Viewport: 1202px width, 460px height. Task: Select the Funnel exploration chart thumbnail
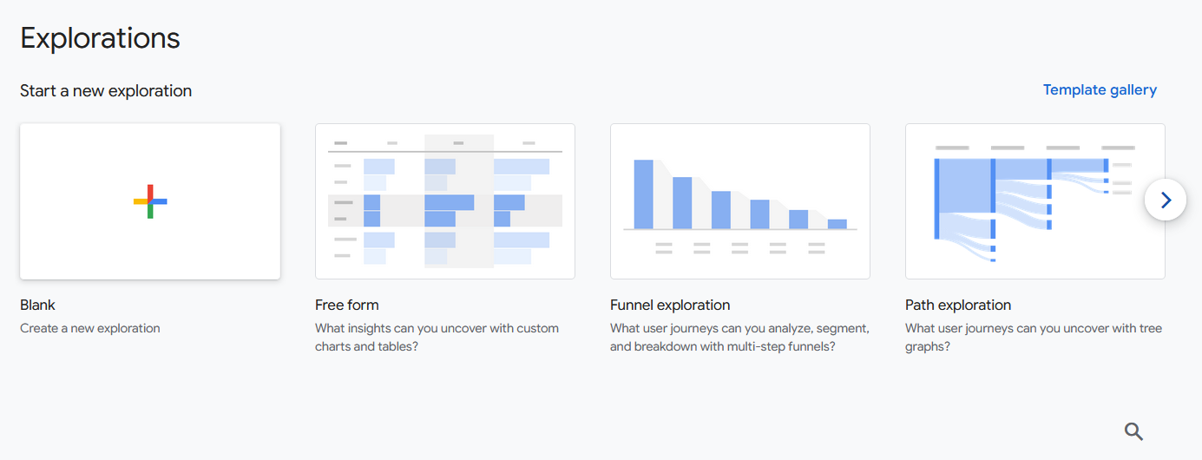tap(740, 201)
